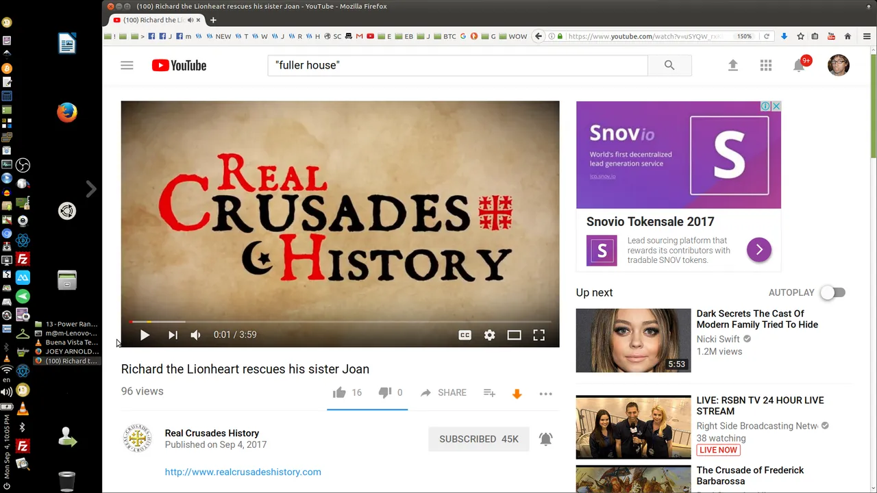Switch to the JOEY ARNOLD window entry

pyautogui.click(x=67, y=352)
